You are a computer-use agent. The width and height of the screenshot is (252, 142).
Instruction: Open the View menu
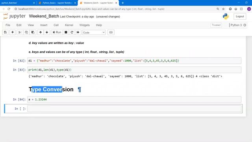tap(31, 25)
